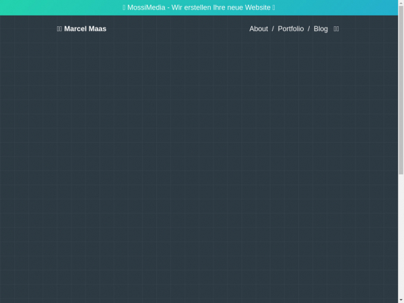404x303 pixels.
Task: Click the logo icon beside Marcel Maas
Action: 59,29
